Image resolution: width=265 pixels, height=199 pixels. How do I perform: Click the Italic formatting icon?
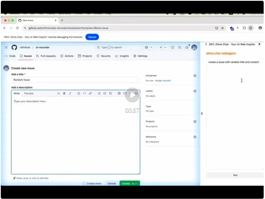point(70,93)
